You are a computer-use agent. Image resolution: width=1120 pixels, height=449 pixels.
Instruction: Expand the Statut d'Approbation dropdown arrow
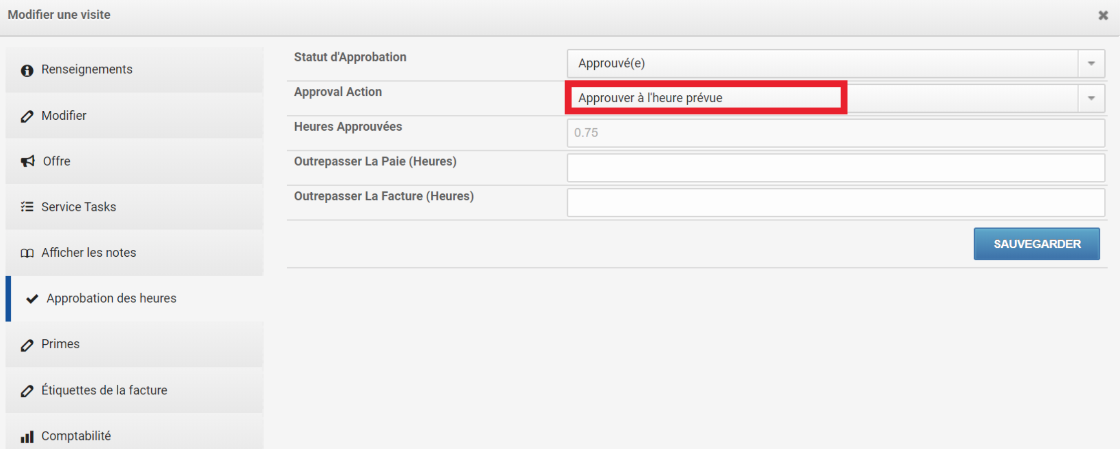click(x=1091, y=64)
